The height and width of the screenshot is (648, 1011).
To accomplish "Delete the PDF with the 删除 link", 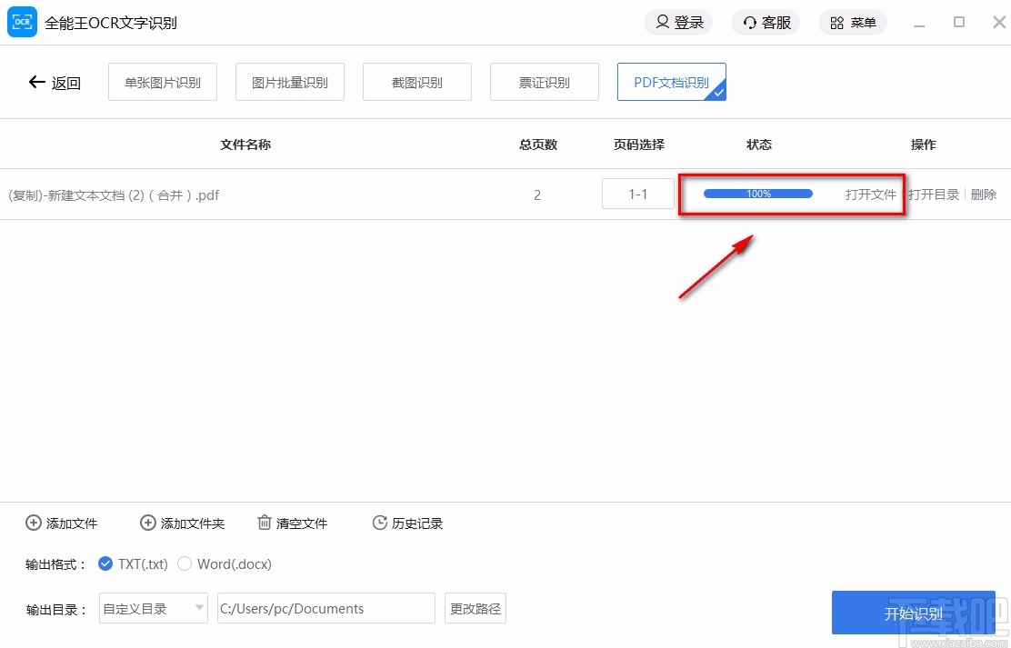I will pos(984,194).
